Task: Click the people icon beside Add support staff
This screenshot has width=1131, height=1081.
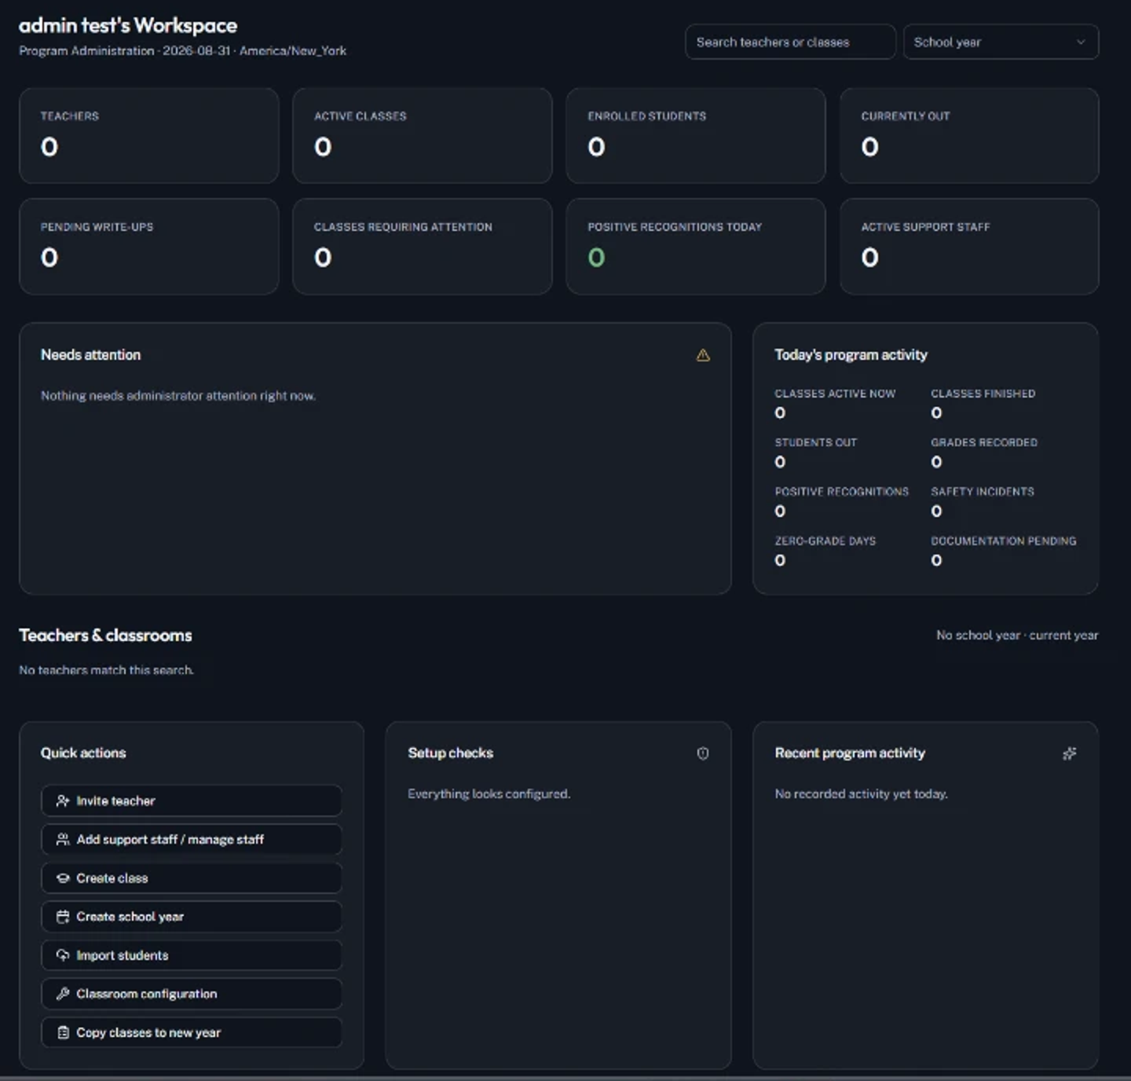Action: 63,840
